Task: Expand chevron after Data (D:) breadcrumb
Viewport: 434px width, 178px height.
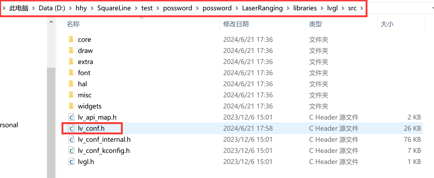Action: pos(70,8)
